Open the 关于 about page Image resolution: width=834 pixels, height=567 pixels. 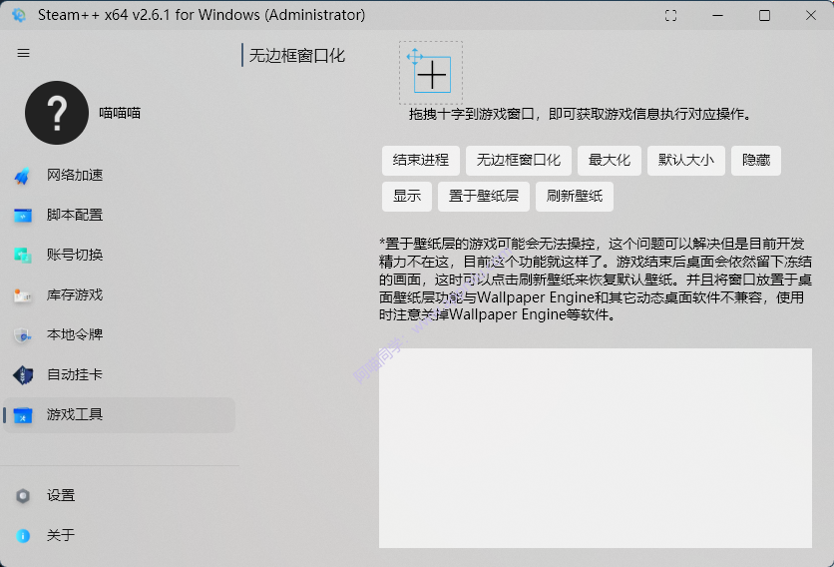pyautogui.click(x=119, y=536)
